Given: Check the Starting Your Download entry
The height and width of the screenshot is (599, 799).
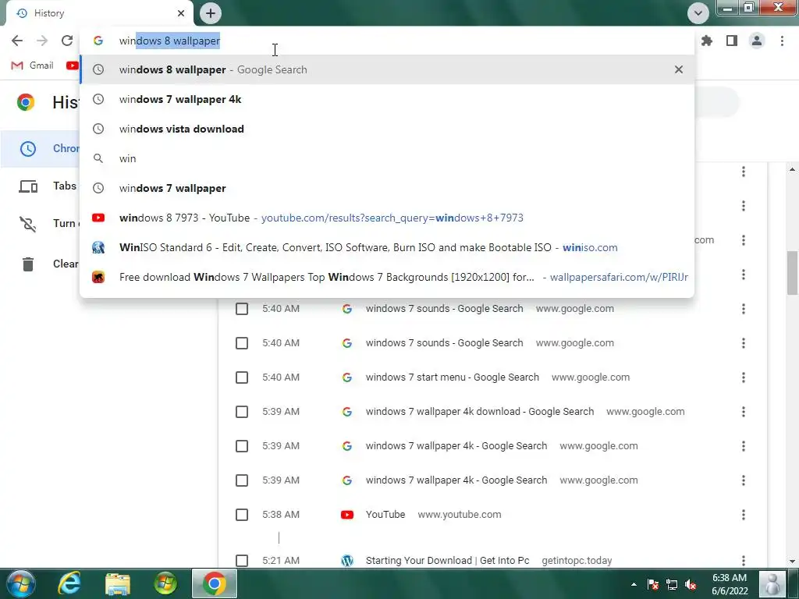Looking at the screenshot, I should point(242,561).
